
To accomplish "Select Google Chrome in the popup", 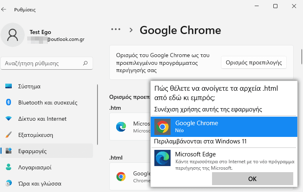I will (224, 127).
